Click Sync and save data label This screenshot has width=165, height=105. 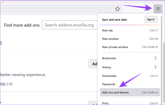pyautogui.click(x=114, y=20)
